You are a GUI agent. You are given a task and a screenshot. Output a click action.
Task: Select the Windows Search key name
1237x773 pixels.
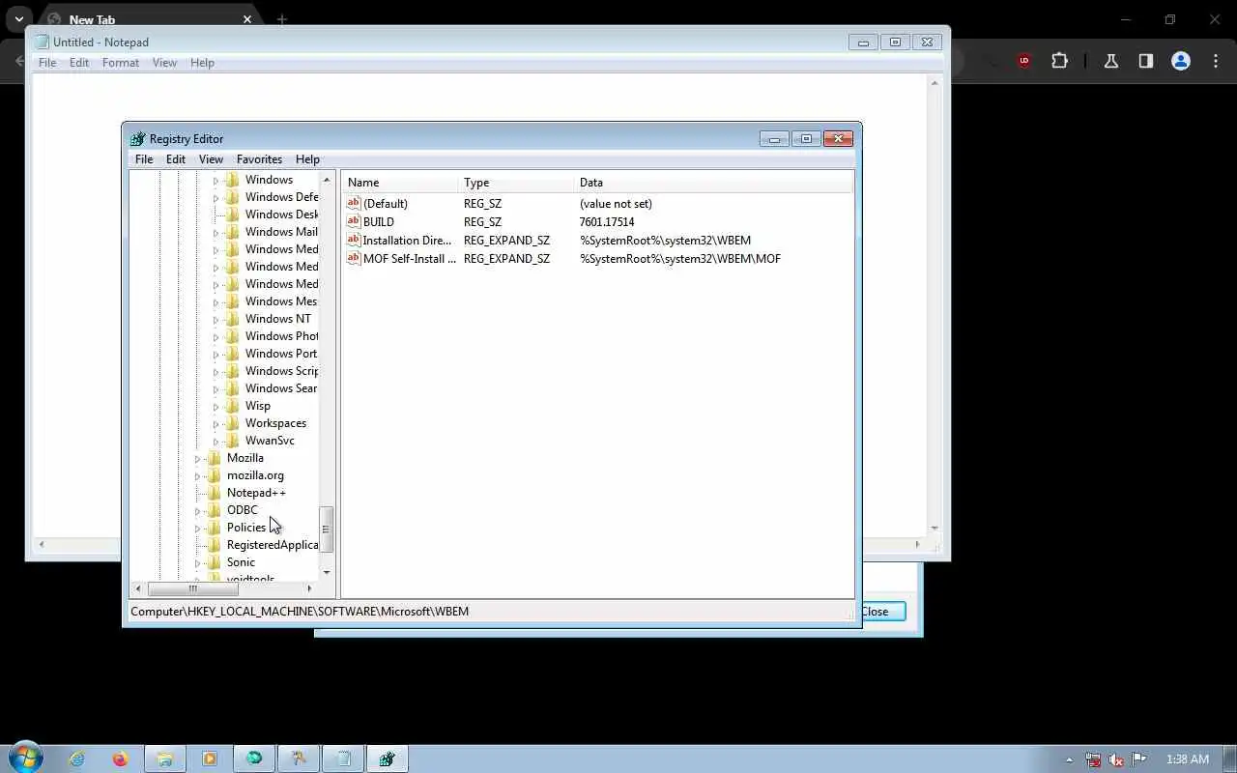point(281,388)
